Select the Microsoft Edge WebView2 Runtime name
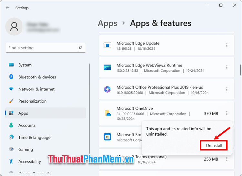242x176 pixels. click(149, 65)
